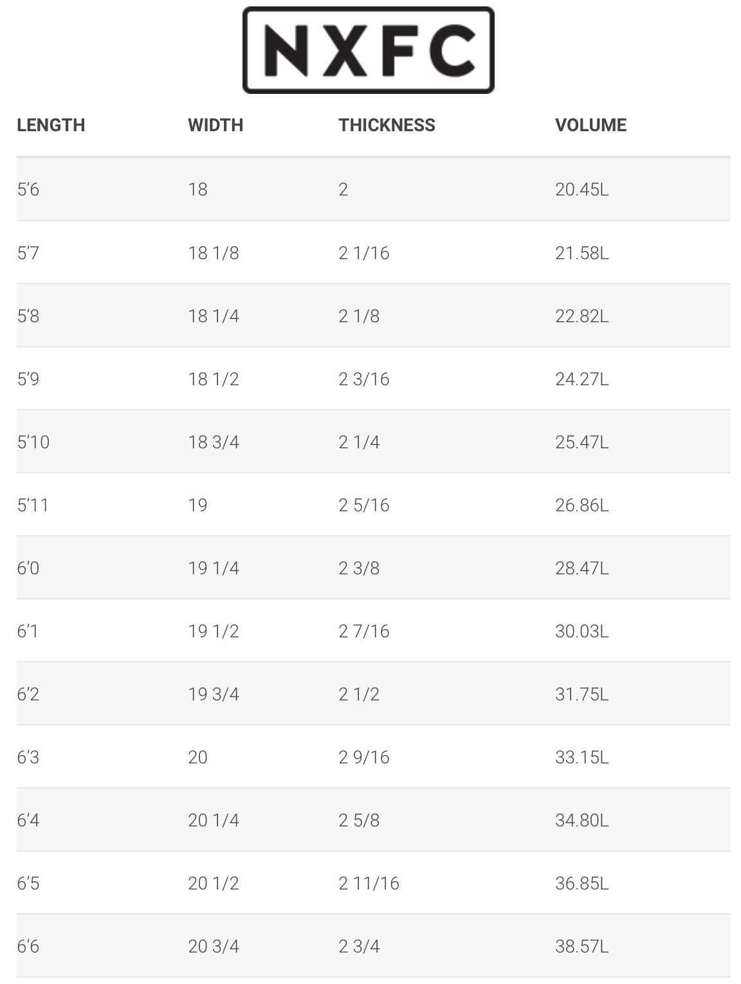This screenshot has width=741, height=984.
Task: Select the 38.57L volume value
Action: coord(581,946)
